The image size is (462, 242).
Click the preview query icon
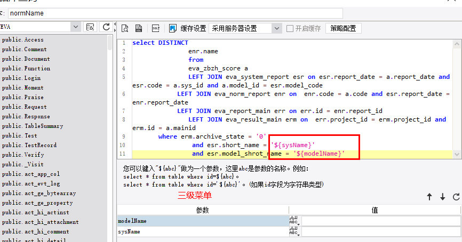pyautogui.click(x=125, y=28)
